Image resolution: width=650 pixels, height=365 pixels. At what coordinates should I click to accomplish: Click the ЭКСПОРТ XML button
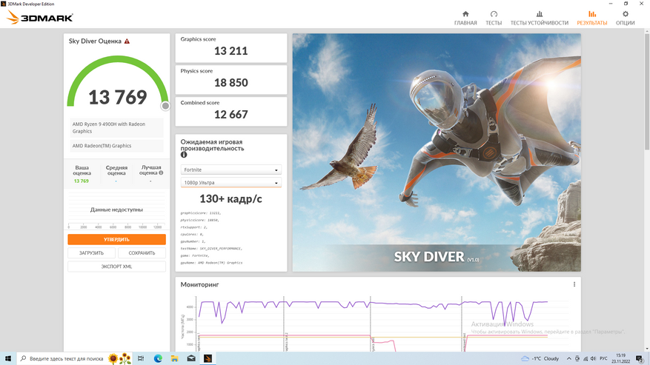116,267
